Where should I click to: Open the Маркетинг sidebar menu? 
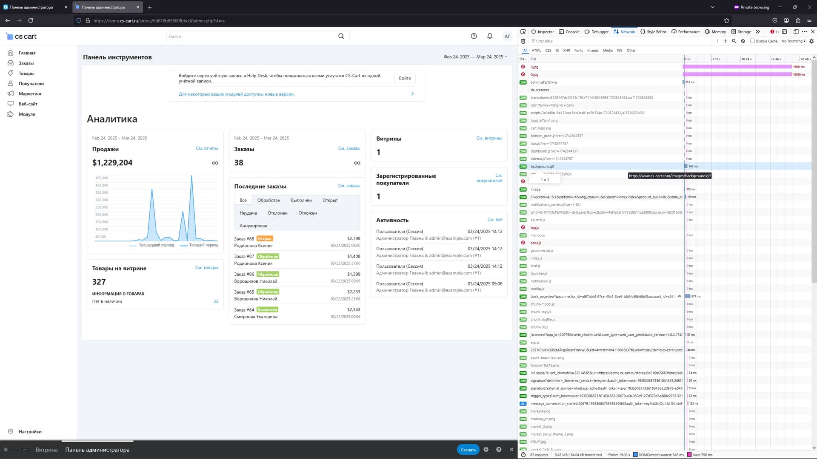click(30, 94)
